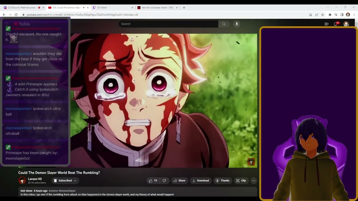Screen dimensions: 358x201
Task: Like the video with the thumbs up
Action: point(153,181)
